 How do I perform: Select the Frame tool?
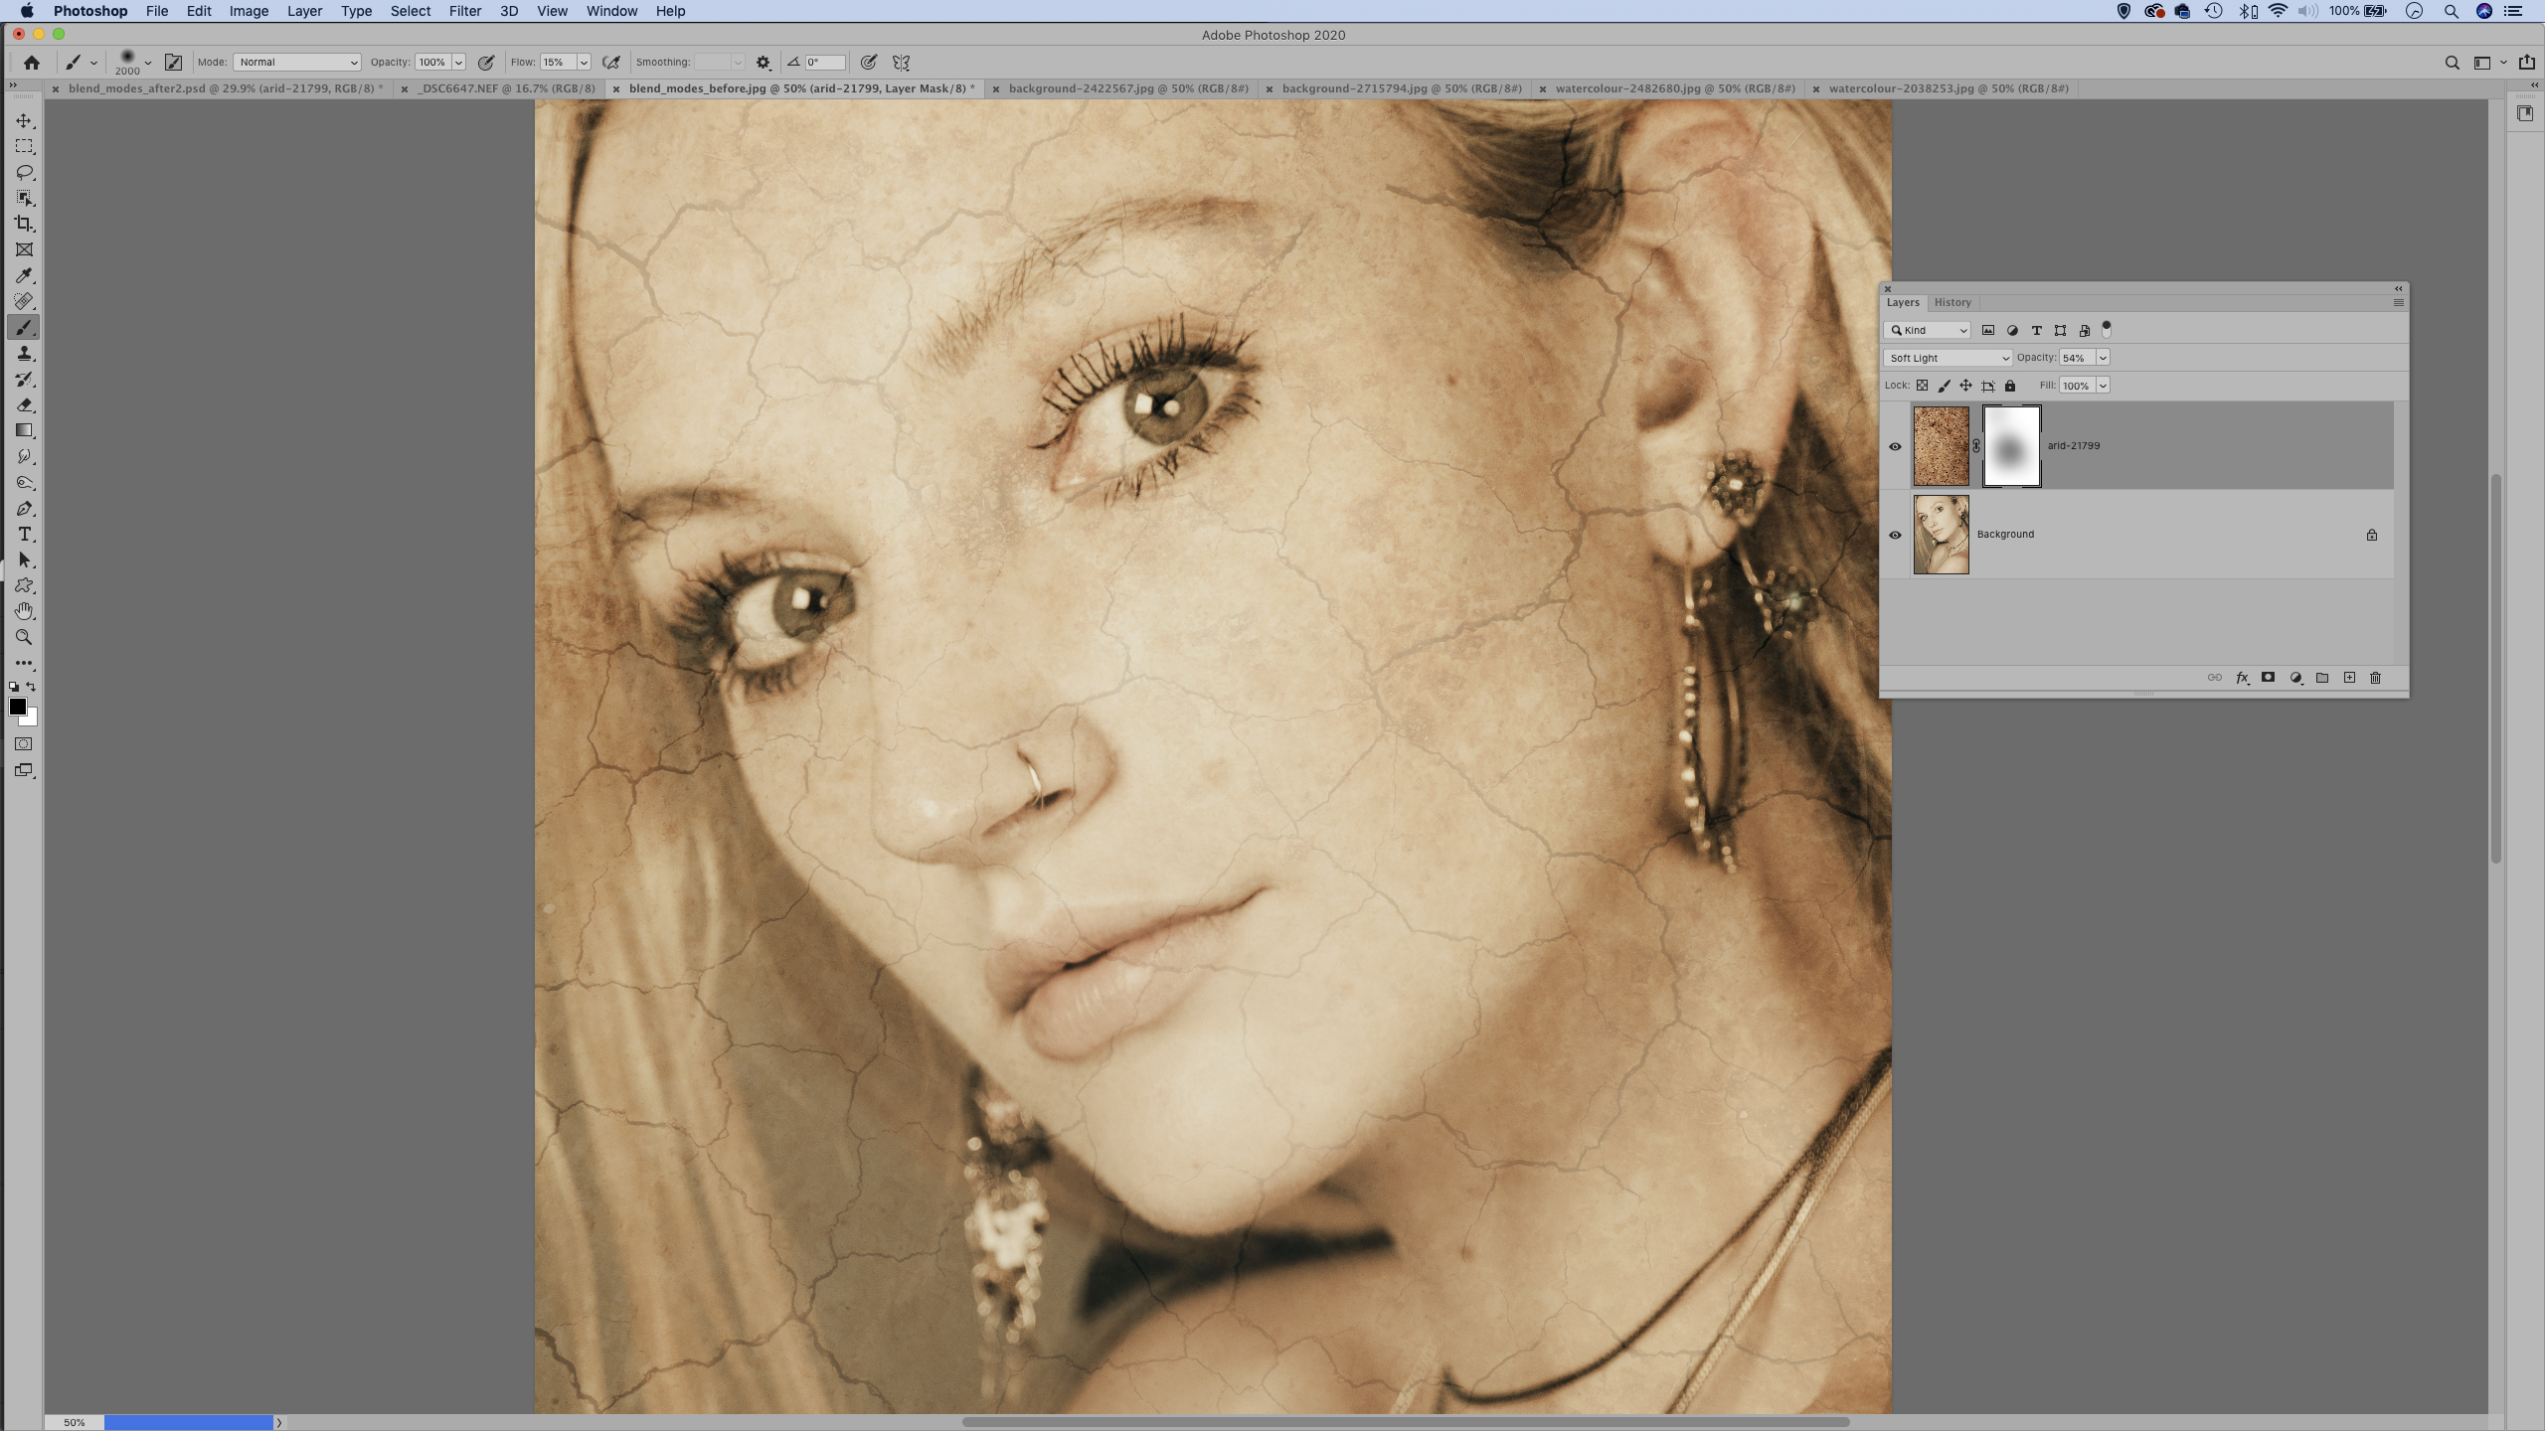[x=24, y=249]
